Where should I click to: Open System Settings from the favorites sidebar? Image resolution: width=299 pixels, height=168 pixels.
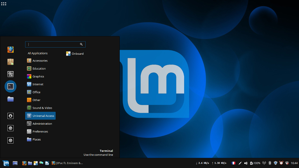tap(10, 74)
